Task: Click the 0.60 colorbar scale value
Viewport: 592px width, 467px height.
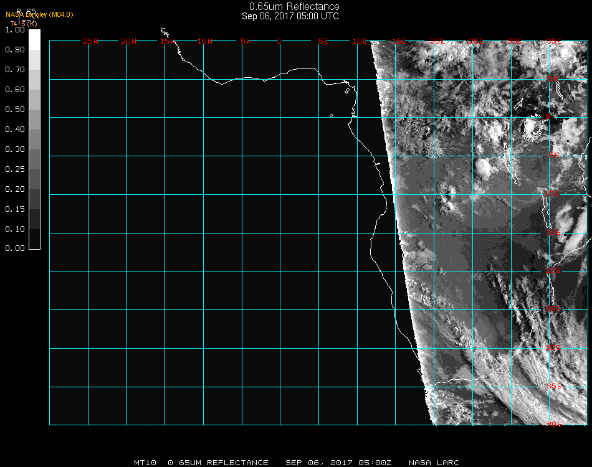Action: pyautogui.click(x=15, y=90)
